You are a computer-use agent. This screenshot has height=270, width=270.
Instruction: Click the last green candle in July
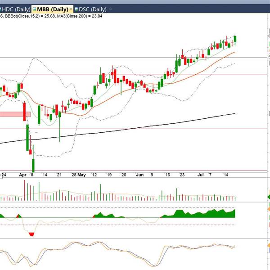point(235,39)
